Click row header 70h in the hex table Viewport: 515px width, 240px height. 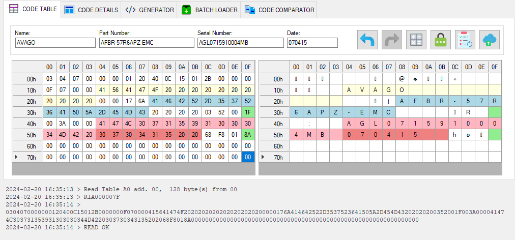pyautogui.click(x=27, y=157)
